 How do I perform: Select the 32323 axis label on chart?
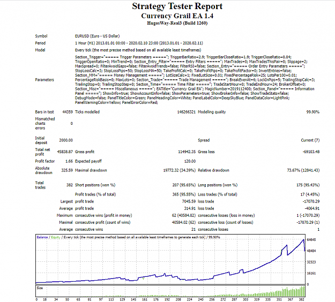pos(311,262)
